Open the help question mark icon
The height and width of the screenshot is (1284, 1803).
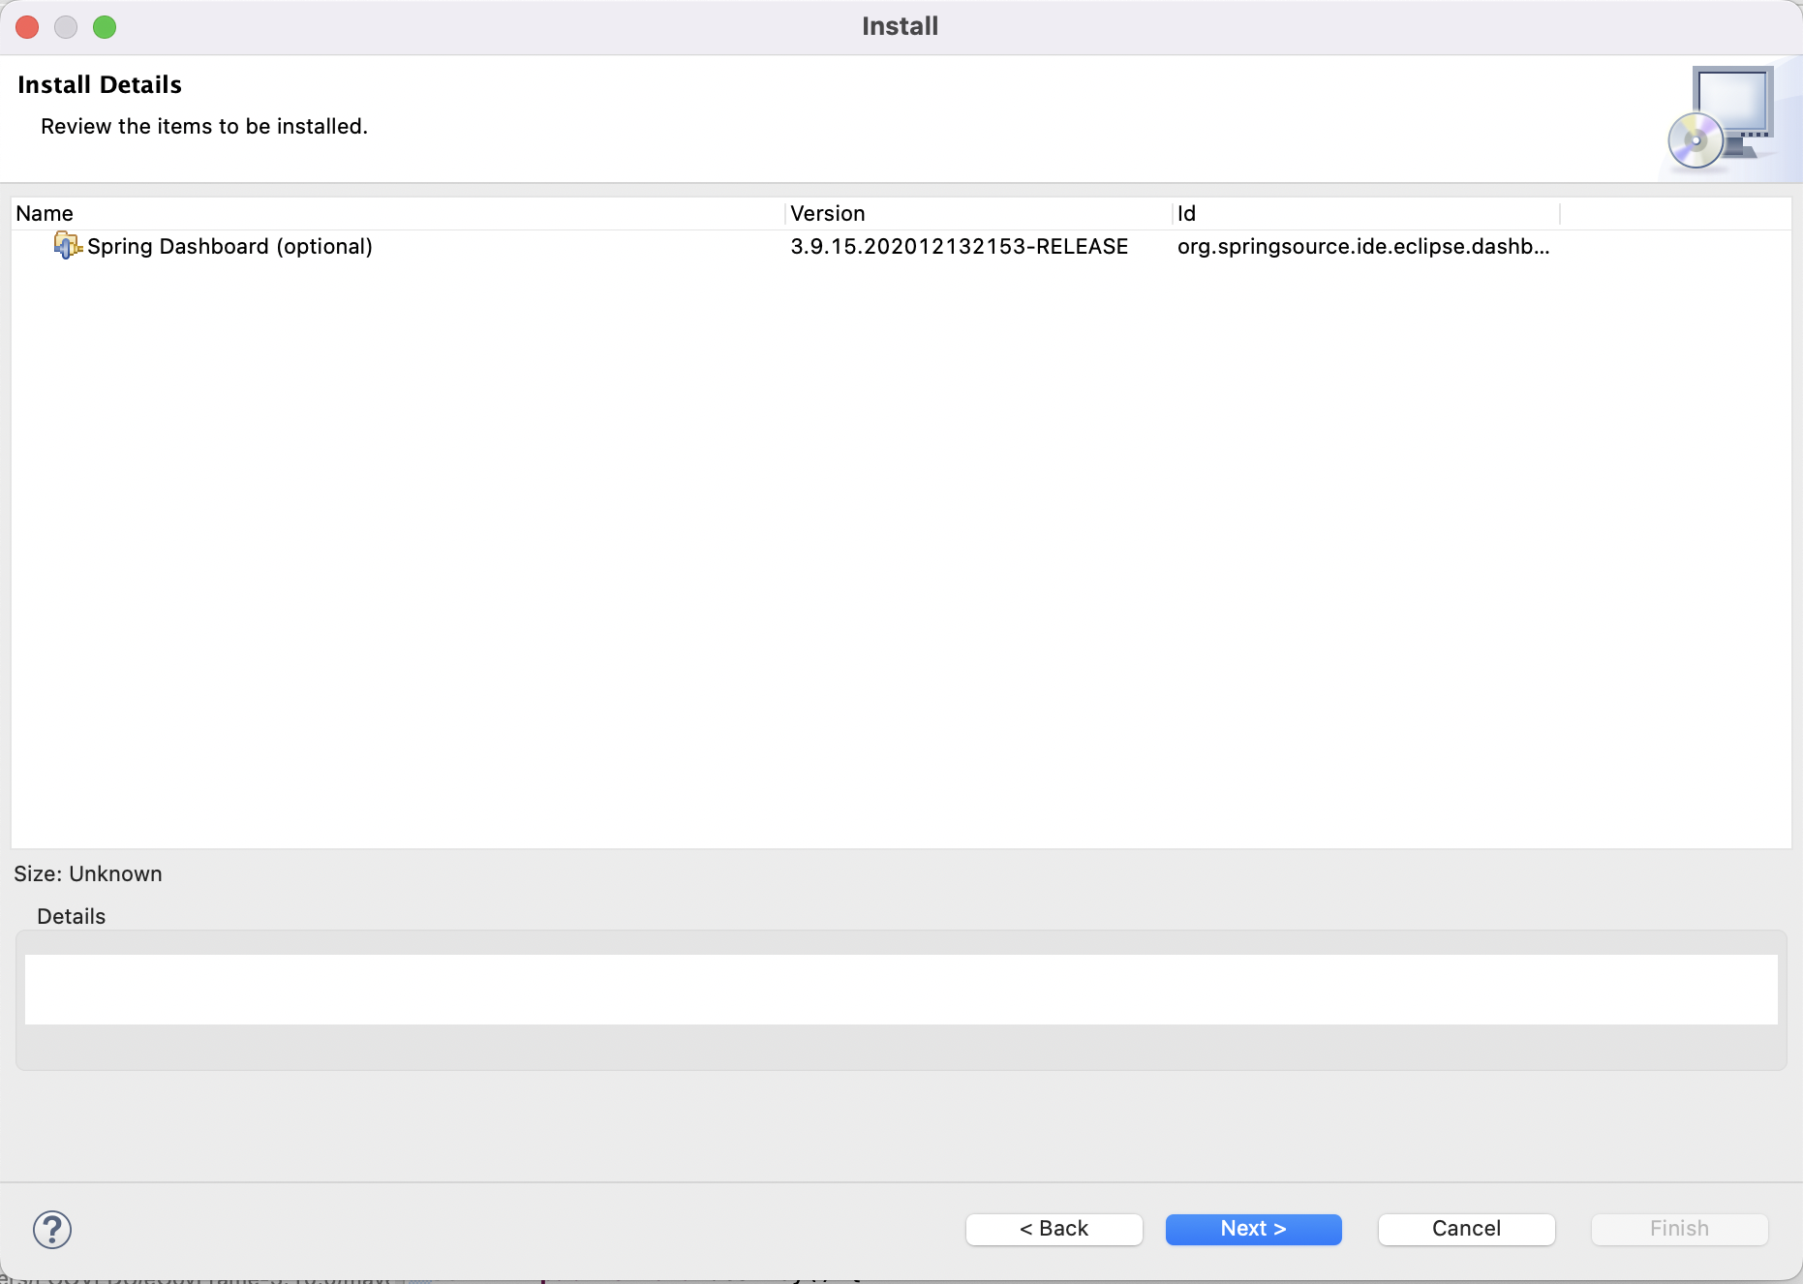coord(52,1230)
